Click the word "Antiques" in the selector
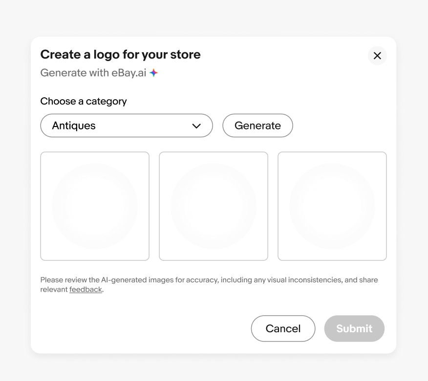 pyautogui.click(x=74, y=126)
